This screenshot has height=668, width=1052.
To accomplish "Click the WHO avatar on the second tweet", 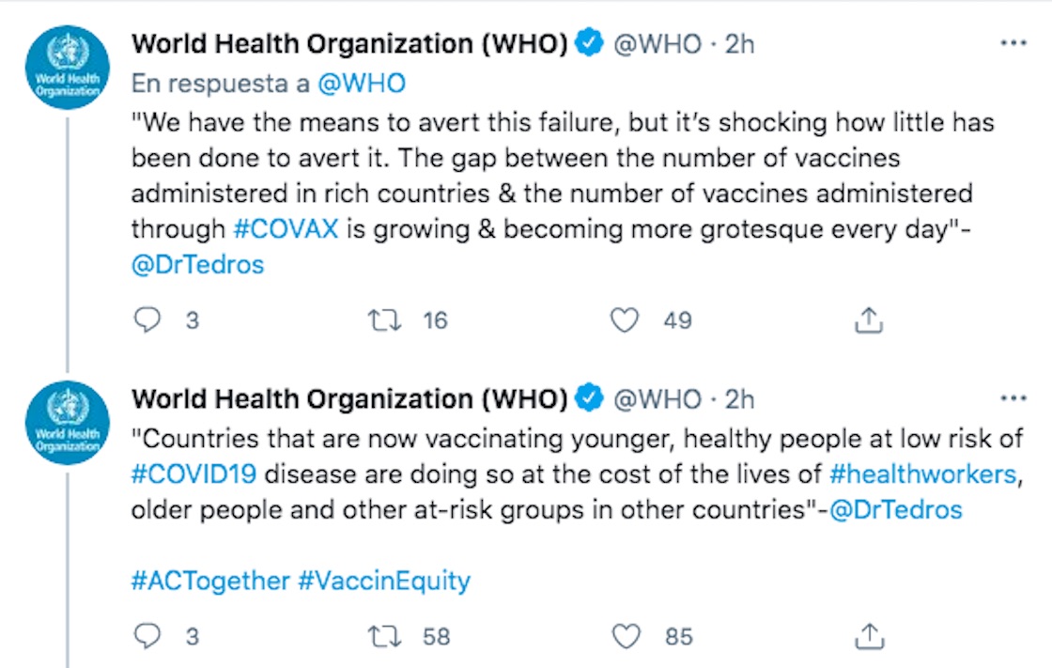I will tap(68, 423).
